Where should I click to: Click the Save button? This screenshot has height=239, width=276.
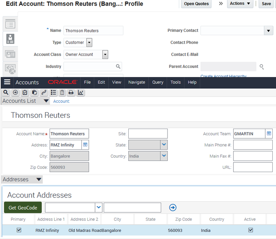(266, 4)
